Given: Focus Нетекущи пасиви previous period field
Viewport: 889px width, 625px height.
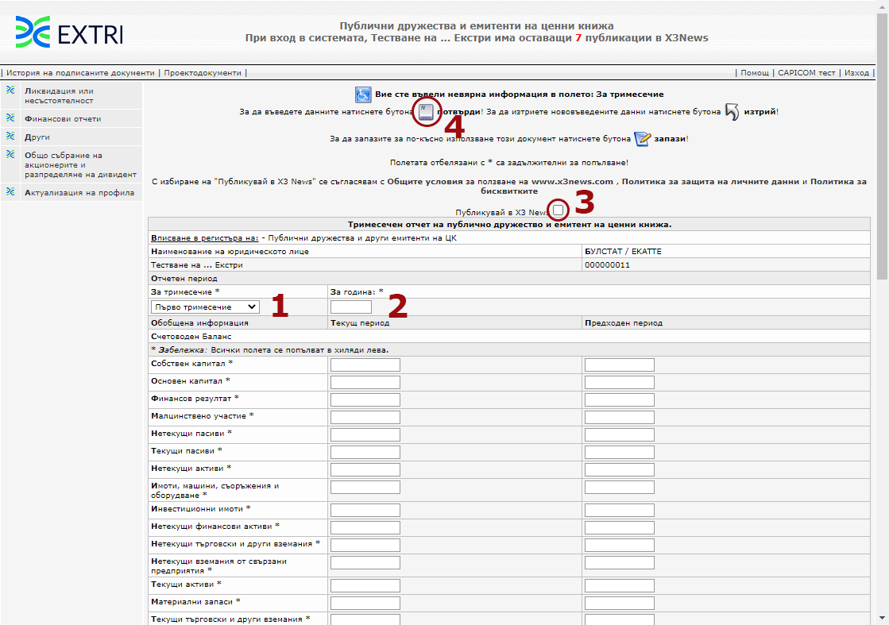Looking at the screenshot, I should click(x=619, y=434).
